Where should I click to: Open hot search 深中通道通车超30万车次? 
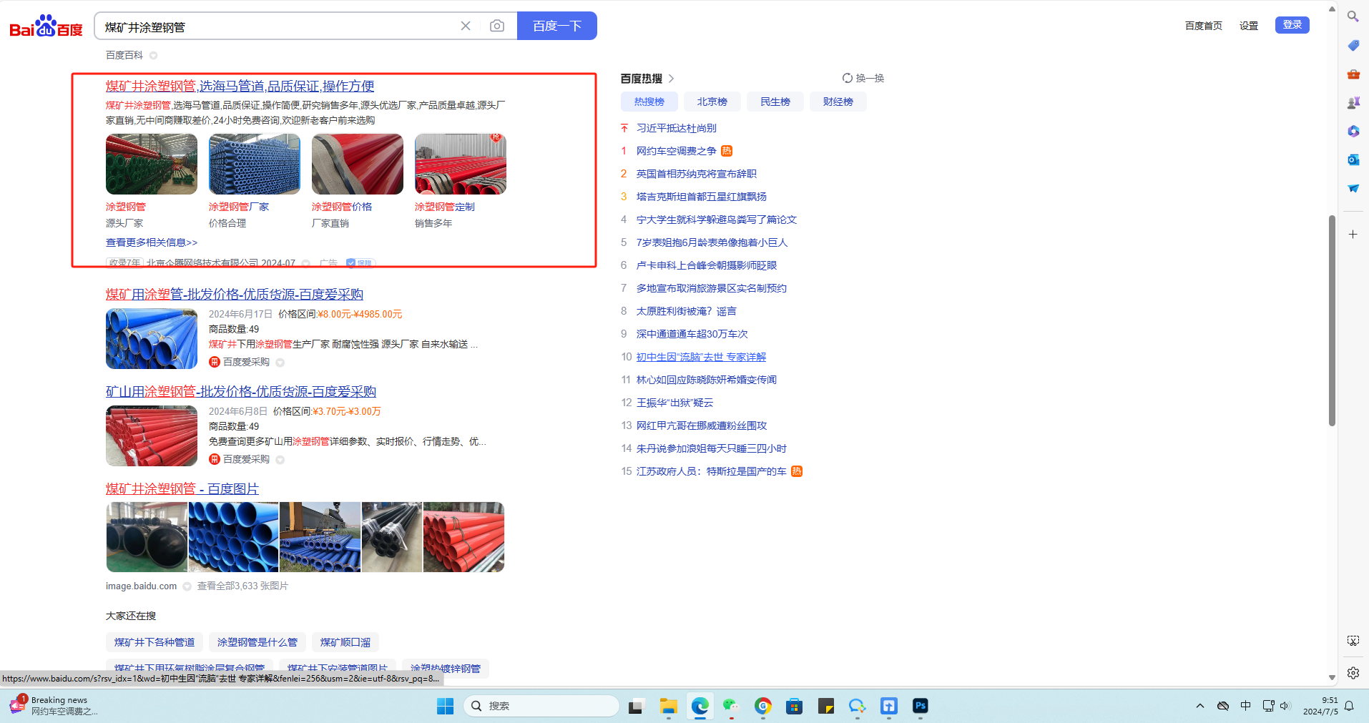pos(692,334)
